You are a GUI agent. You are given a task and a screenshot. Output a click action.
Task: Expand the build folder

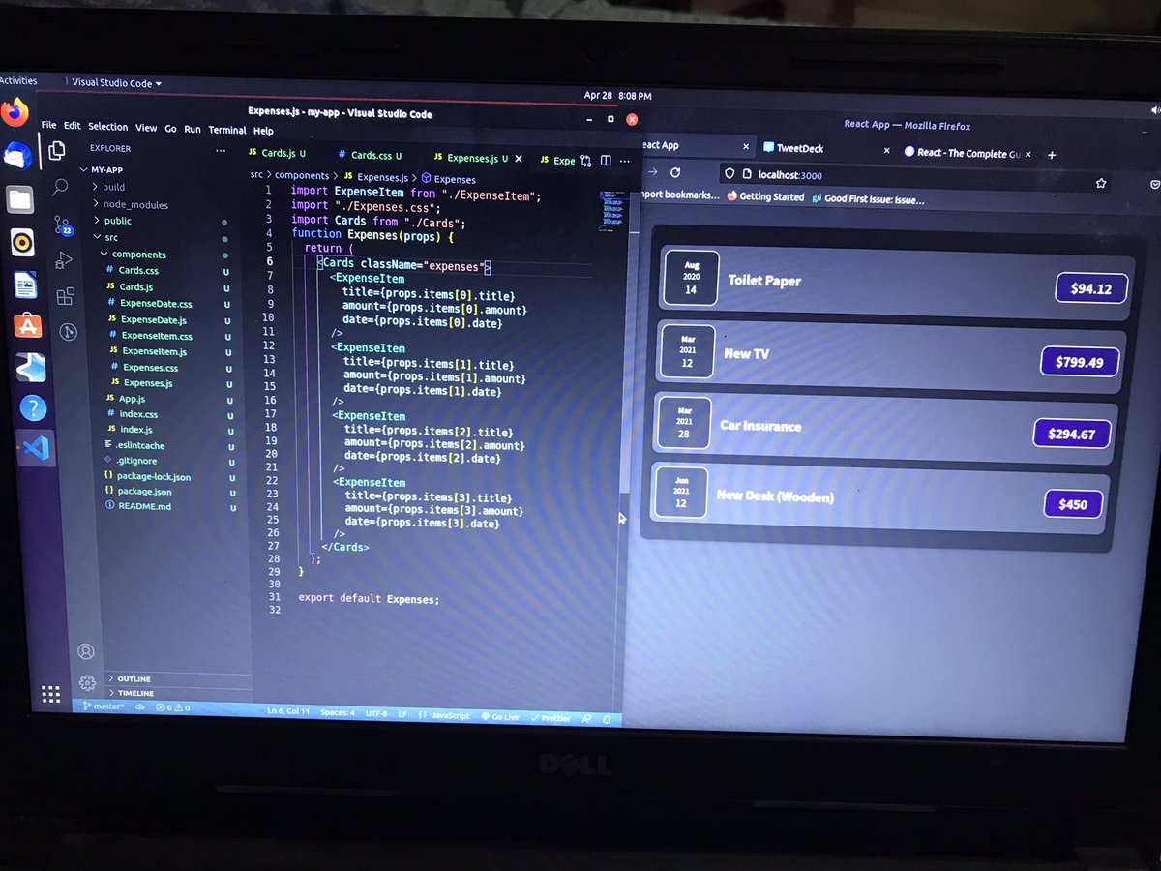click(x=108, y=187)
